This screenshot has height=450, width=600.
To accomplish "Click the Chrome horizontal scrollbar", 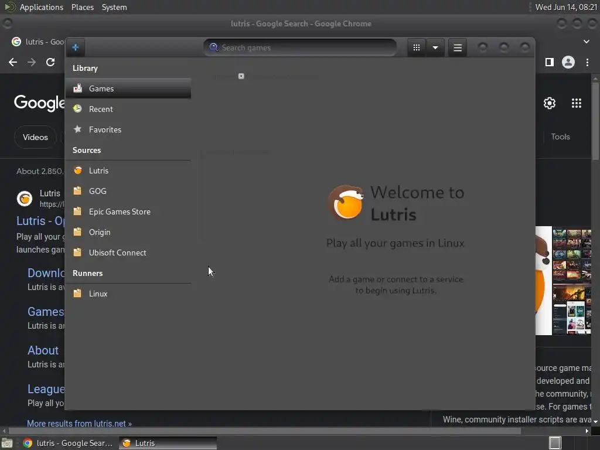I will [x=264, y=431].
